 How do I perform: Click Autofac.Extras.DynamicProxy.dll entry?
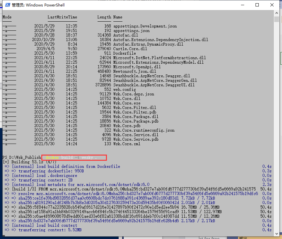click(x=148, y=44)
